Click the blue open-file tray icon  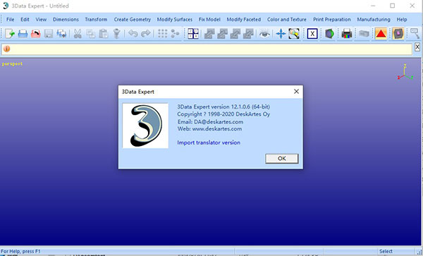click(23, 34)
